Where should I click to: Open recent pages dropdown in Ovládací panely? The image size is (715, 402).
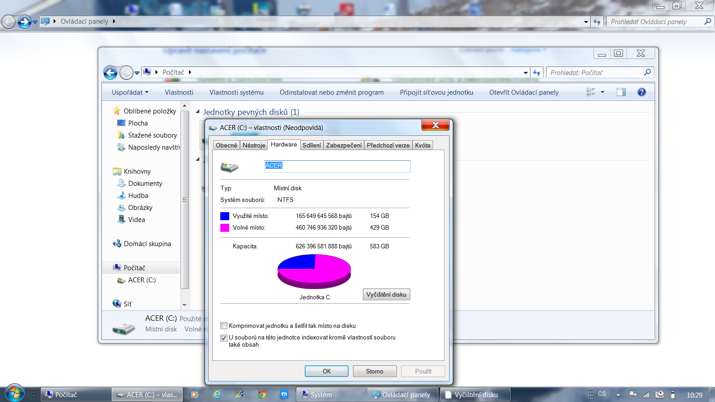pos(35,22)
